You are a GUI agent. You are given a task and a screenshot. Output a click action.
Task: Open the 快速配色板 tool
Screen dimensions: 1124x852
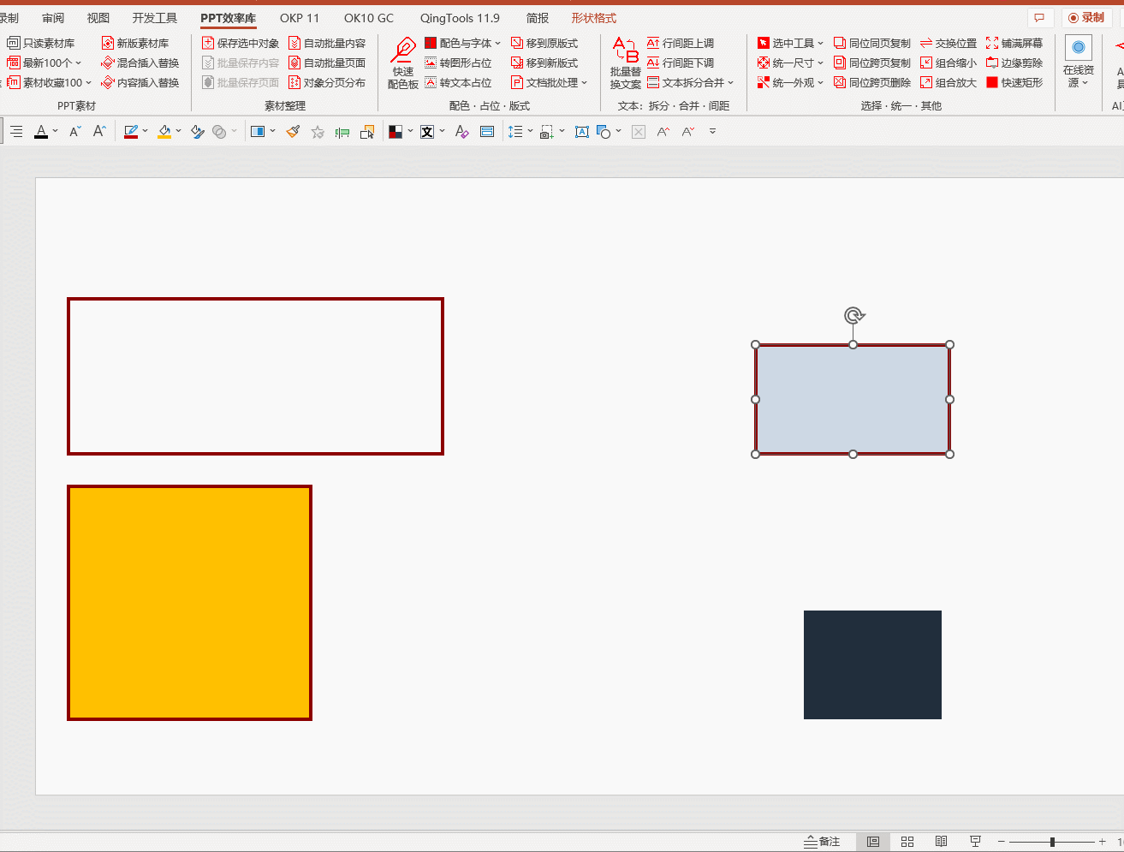click(403, 63)
